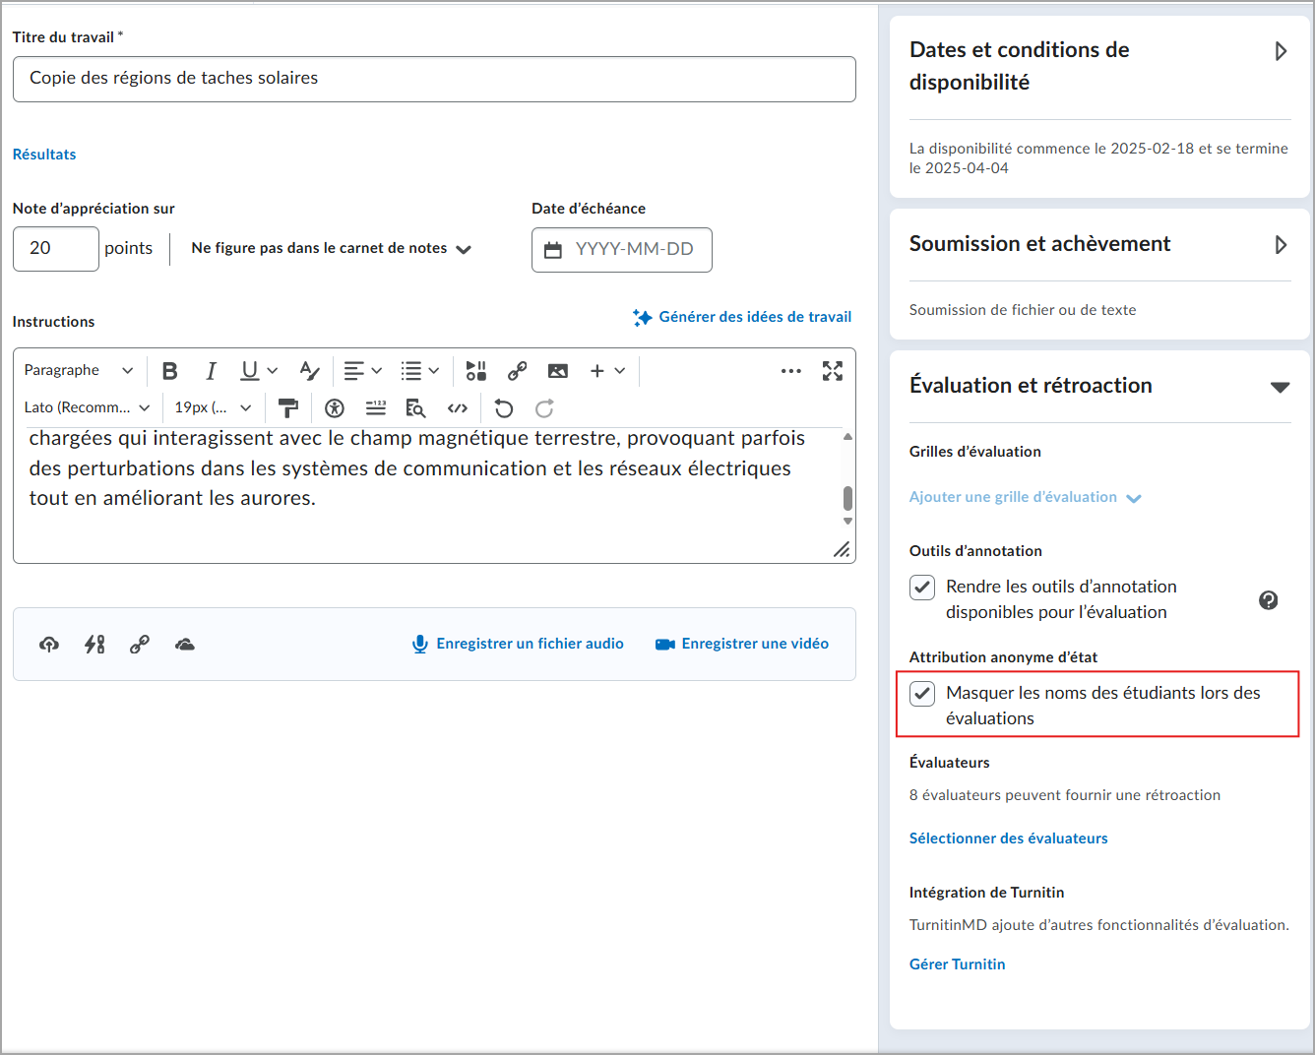1315x1055 pixels.
Task: Toggle bold formatting in the instructions editor
Action: [169, 370]
